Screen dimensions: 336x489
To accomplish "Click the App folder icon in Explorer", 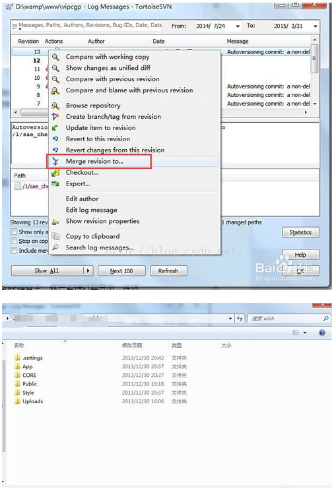I will pyautogui.click(x=17, y=366).
